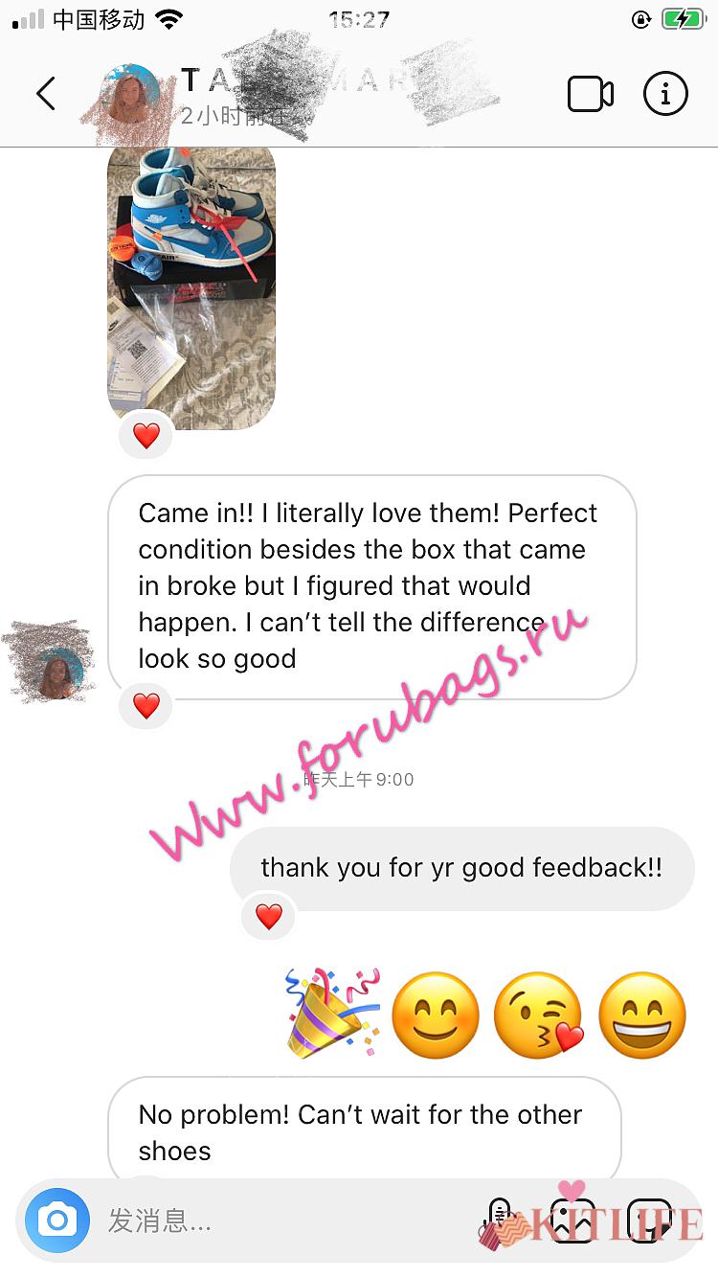Open the photo gallery picker icon

tap(572, 1221)
